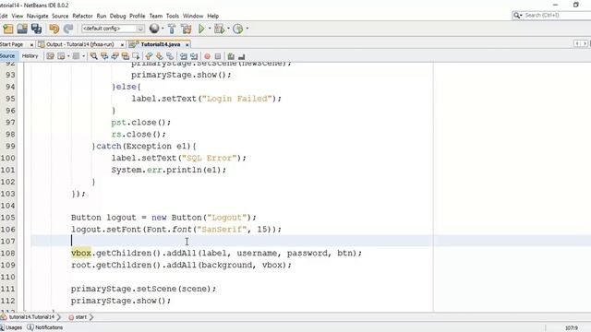The image size is (591, 332).
Task: Click the Redo arrow icon
Action: click(x=68, y=29)
